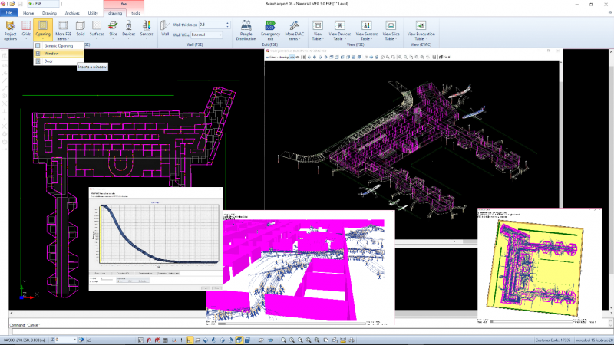Increase Wall thickness with stepper arrow
Screen dimensions: 614x345
click(x=227, y=23)
